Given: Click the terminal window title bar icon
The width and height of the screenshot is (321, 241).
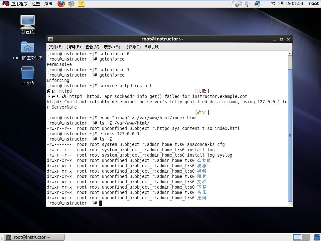Looking at the screenshot, I should [x=50, y=39].
